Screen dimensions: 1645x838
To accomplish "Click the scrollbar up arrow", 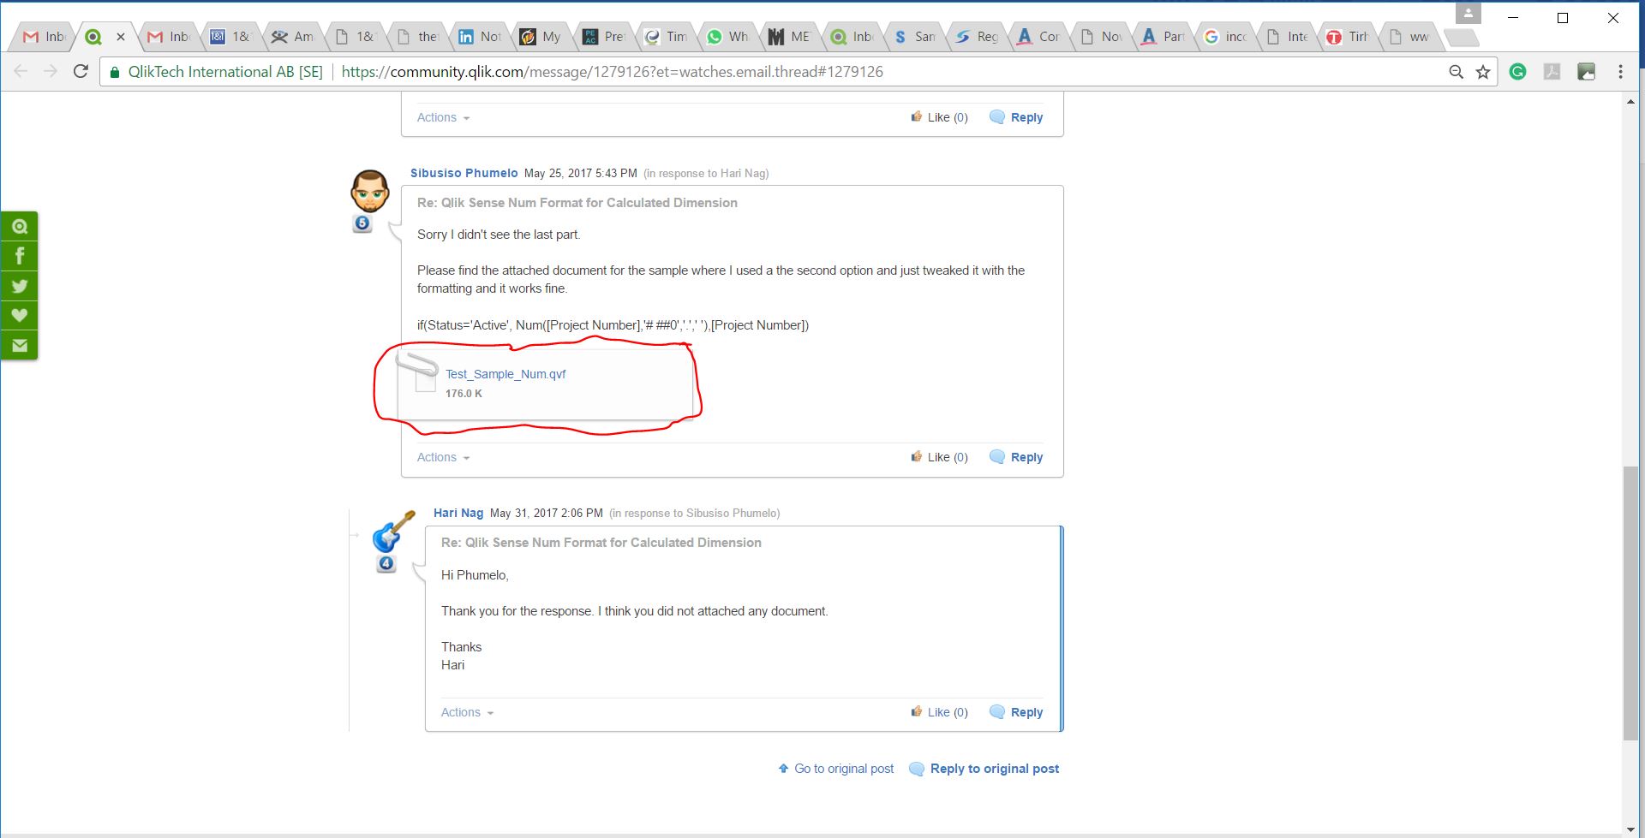I will click(x=1630, y=101).
